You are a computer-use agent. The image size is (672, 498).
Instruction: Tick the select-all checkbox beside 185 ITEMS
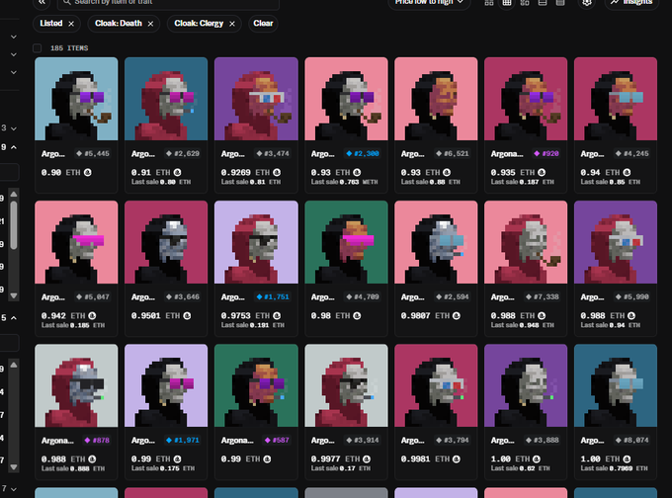pyautogui.click(x=38, y=48)
